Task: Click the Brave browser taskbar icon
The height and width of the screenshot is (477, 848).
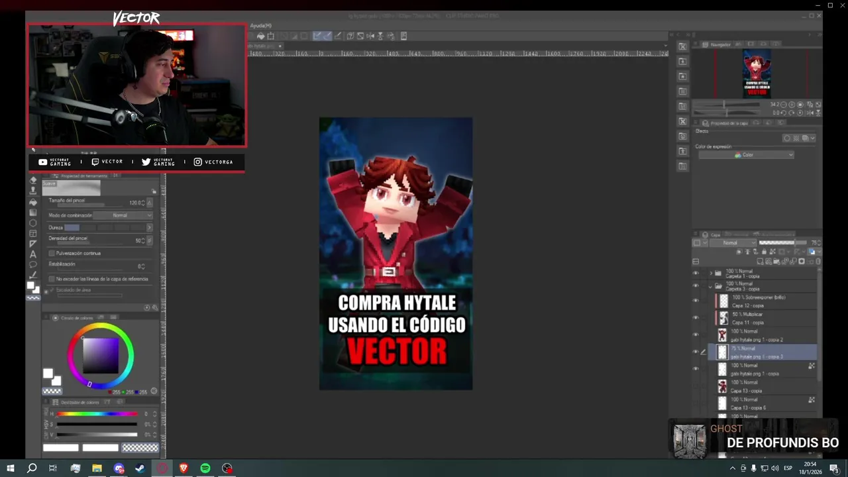Action: (x=184, y=468)
